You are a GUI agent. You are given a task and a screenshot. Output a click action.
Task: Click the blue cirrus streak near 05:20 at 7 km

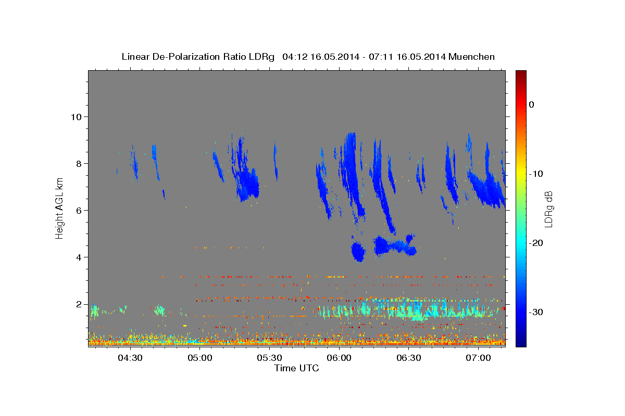[x=248, y=185]
